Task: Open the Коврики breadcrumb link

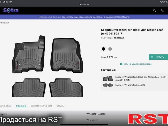Action: click(5, 23)
